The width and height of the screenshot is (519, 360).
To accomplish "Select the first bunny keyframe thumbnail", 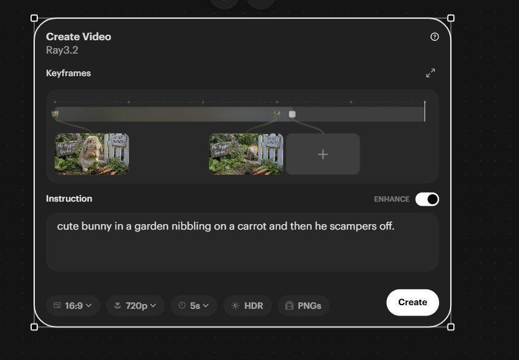I will pyautogui.click(x=91, y=154).
